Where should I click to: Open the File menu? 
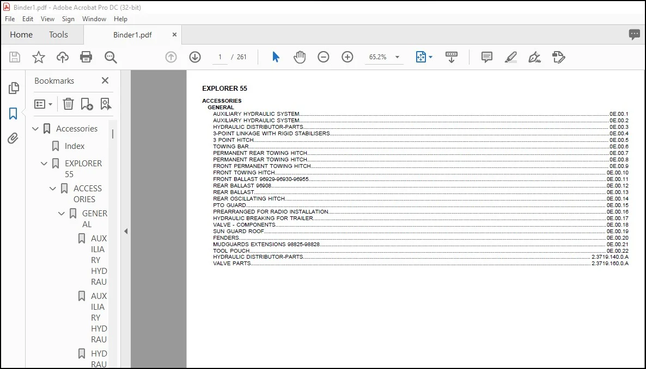pyautogui.click(x=10, y=19)
